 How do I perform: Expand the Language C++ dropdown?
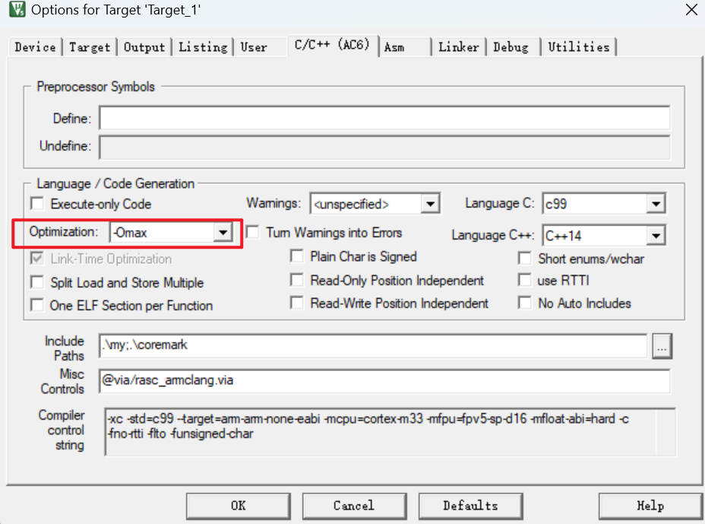(x=604, y=236)
